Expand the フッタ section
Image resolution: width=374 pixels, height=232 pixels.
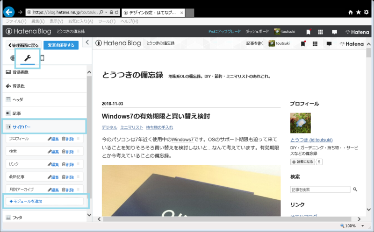(44, 218)
